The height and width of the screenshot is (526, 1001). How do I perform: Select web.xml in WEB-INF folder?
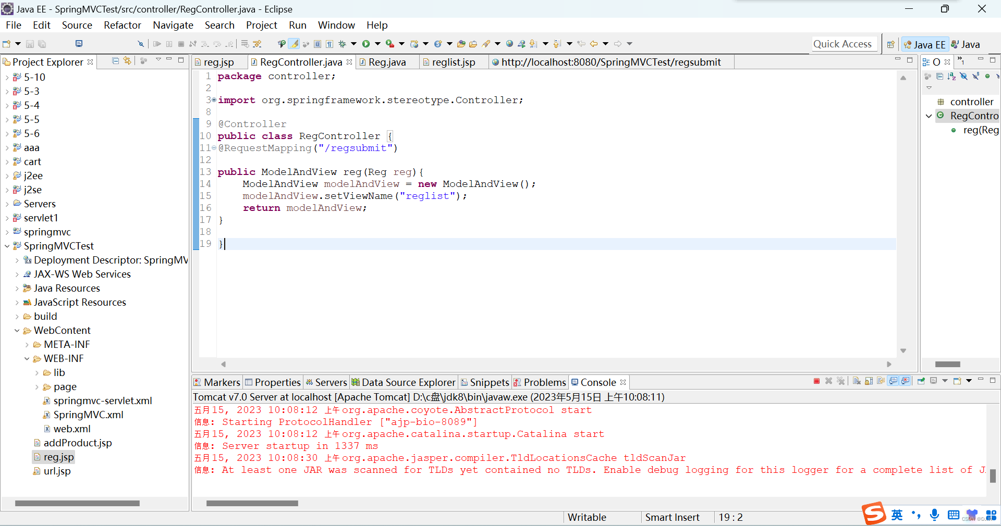pos(67,429)
